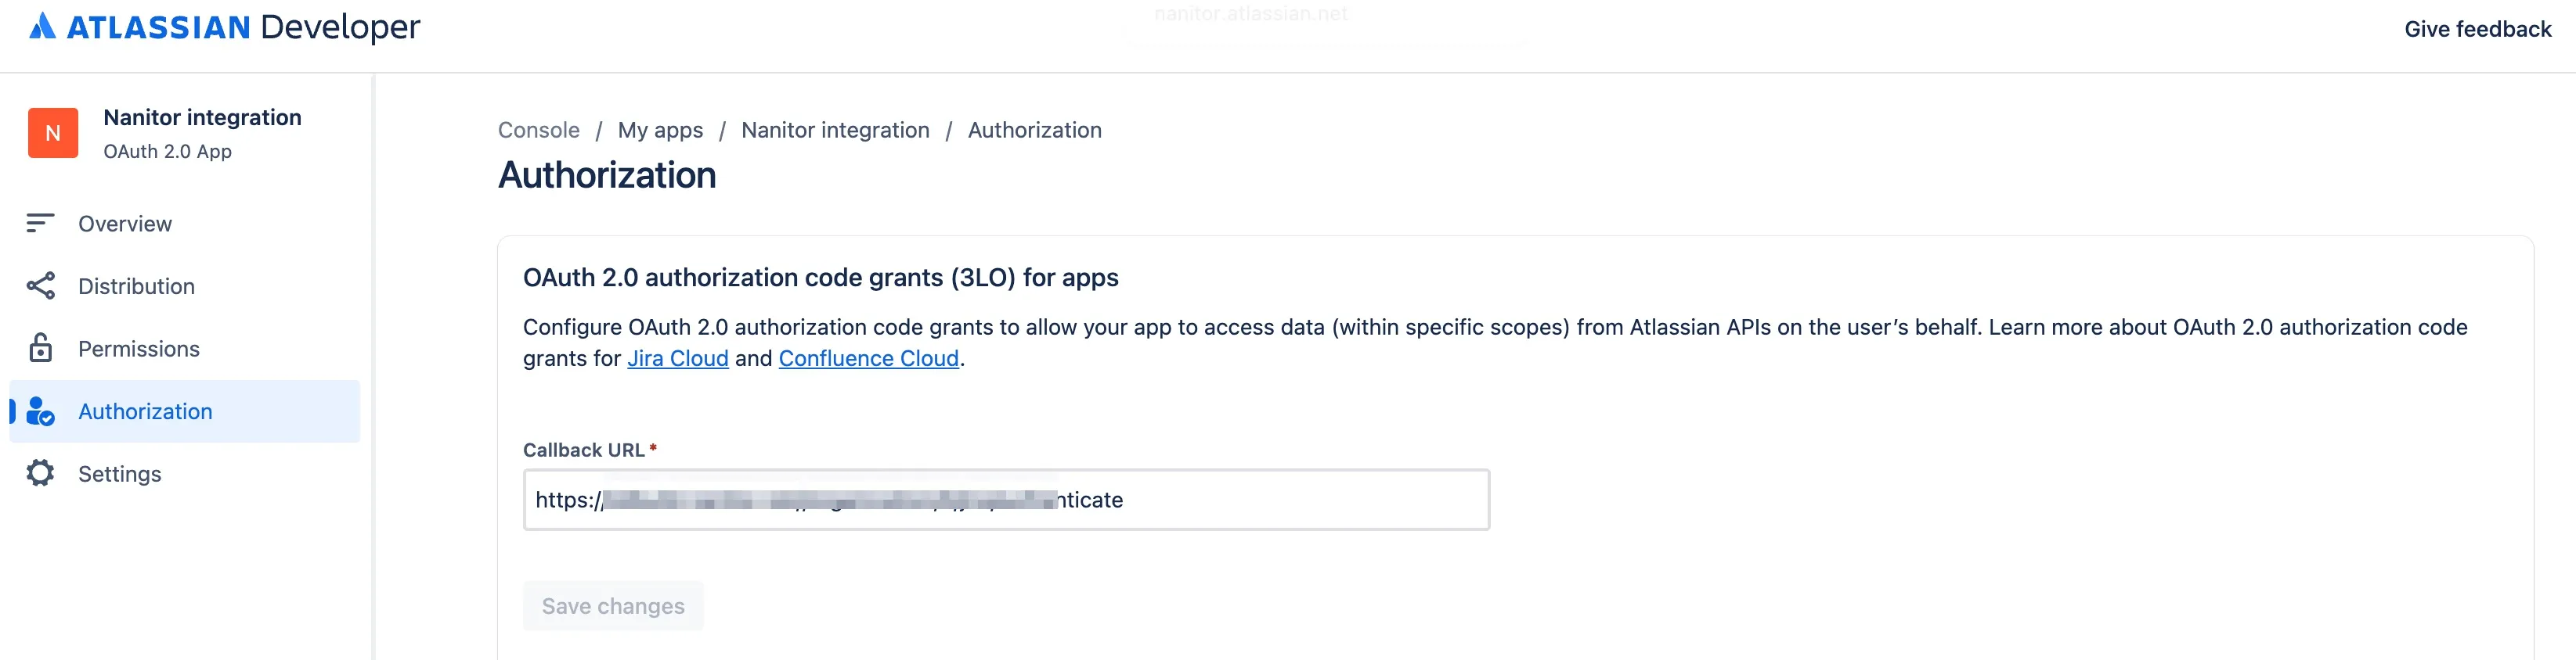The width and height of the screenshot is (2576, 660).
Task: Click the Atlassian triangle logo icon
Action: coord(42,27)
